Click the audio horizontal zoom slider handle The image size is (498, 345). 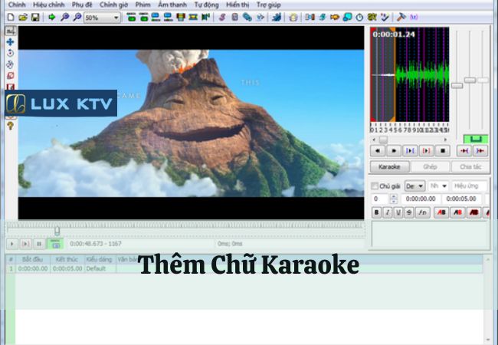point(457,86)
